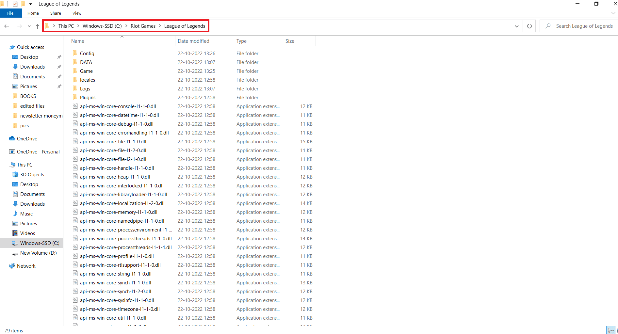Open BOOKS folder in navigation pane
Viewport: 618px width, 334px height.
(28, 96)
